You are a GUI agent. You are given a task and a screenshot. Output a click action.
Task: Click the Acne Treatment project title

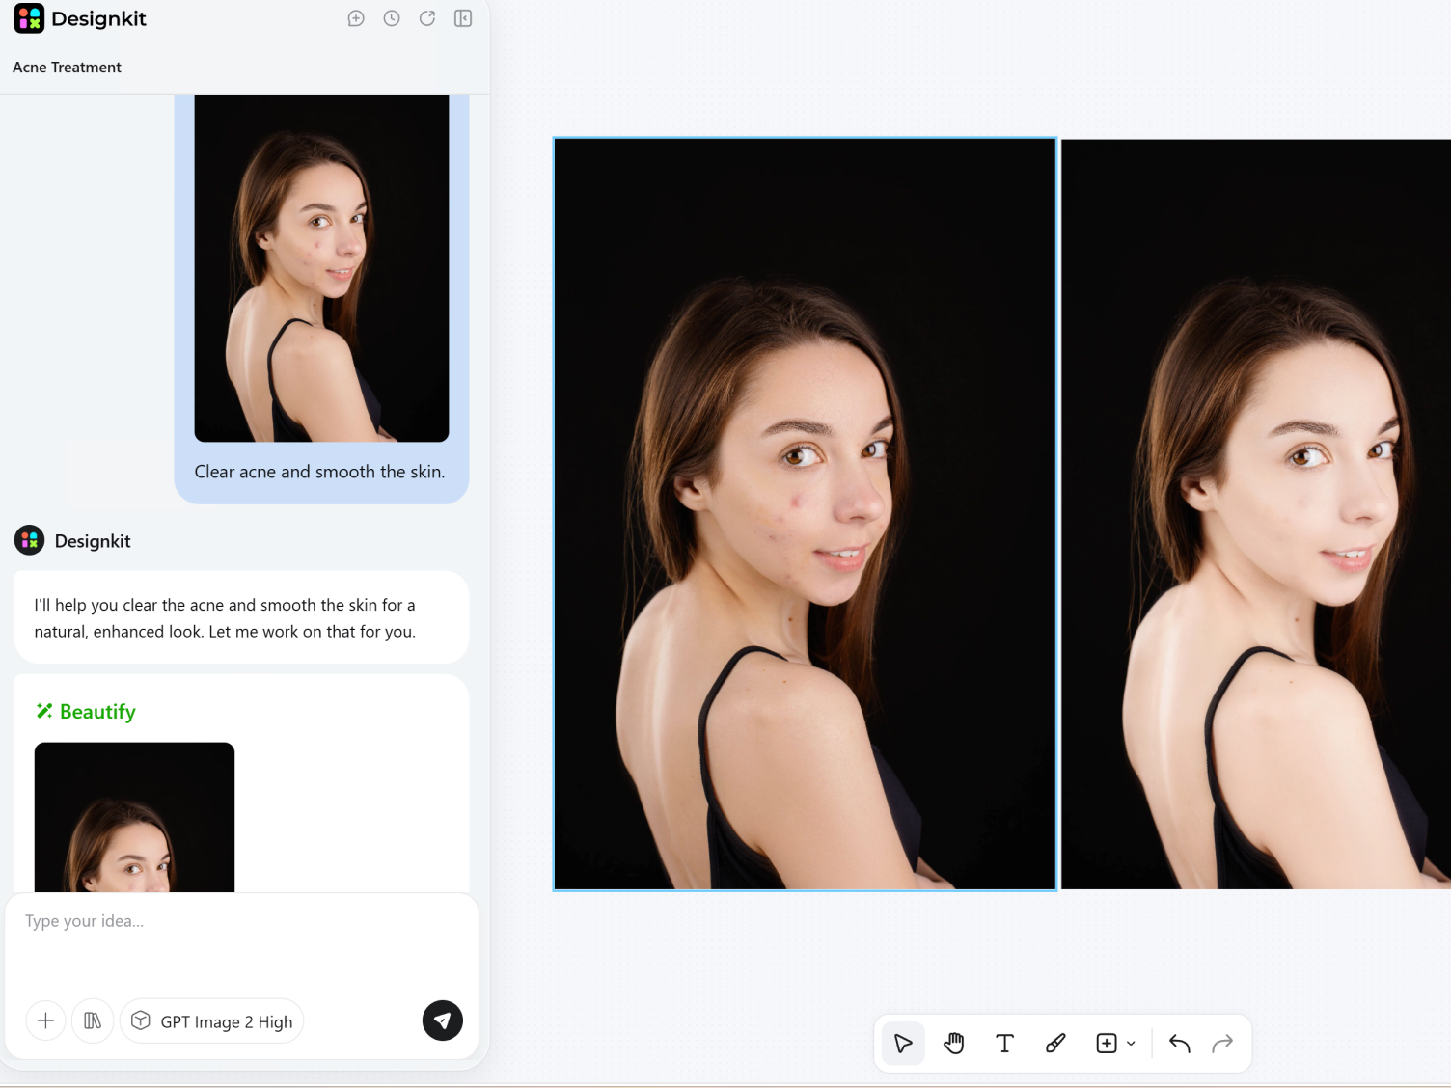tap(67, 68)
